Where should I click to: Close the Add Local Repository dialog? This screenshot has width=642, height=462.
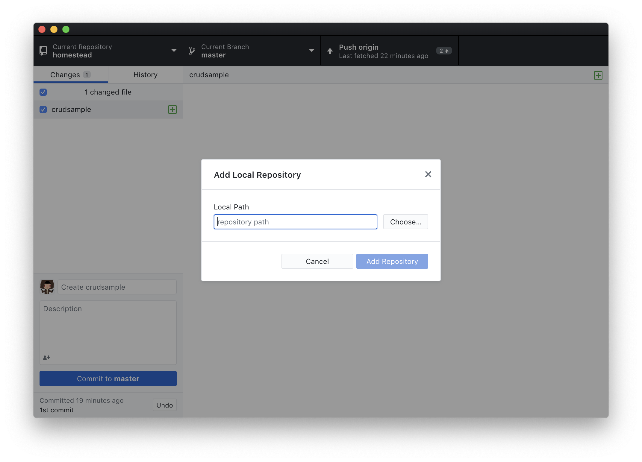pyautogui.click(x=428, y=174)
